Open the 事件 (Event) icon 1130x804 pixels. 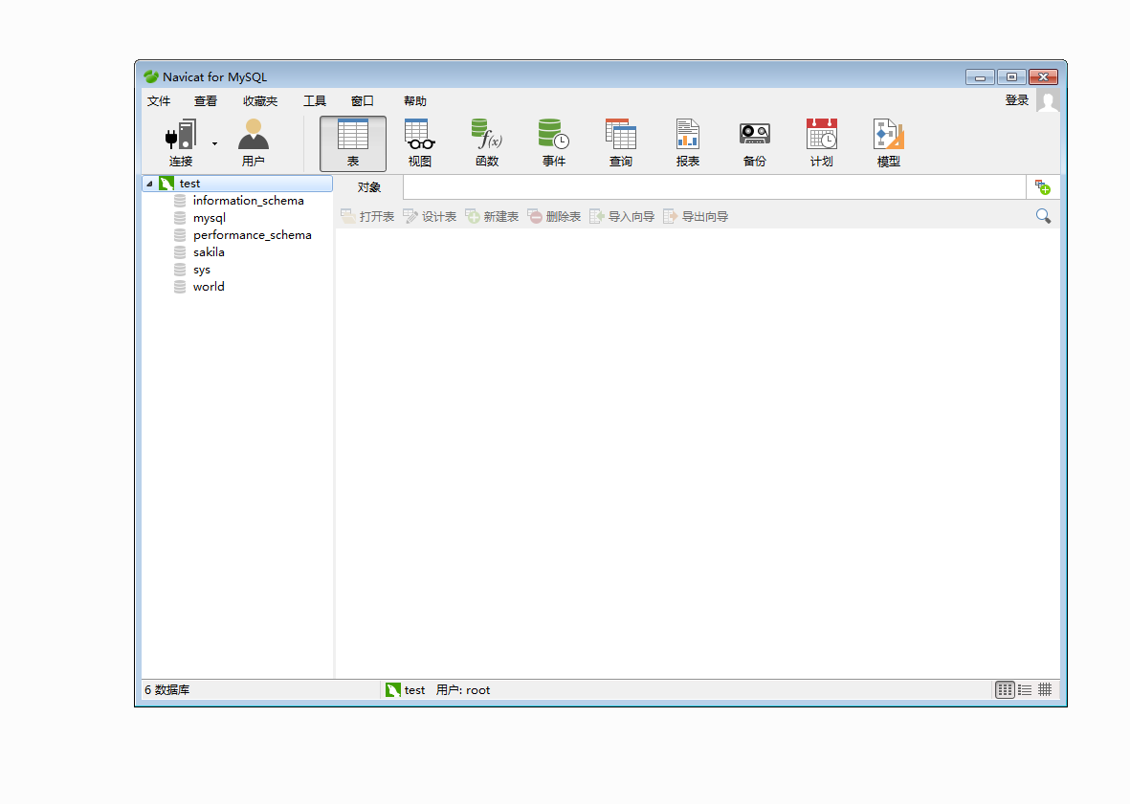554,143
